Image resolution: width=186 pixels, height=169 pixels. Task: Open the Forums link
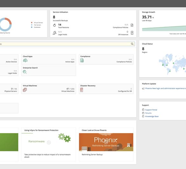(x=148, y=113)
